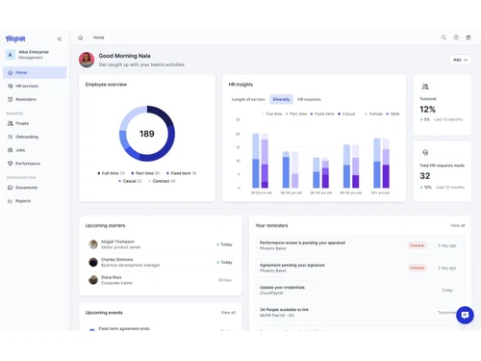
Task: Open Reminders in the sidebar
Action: 35,99
